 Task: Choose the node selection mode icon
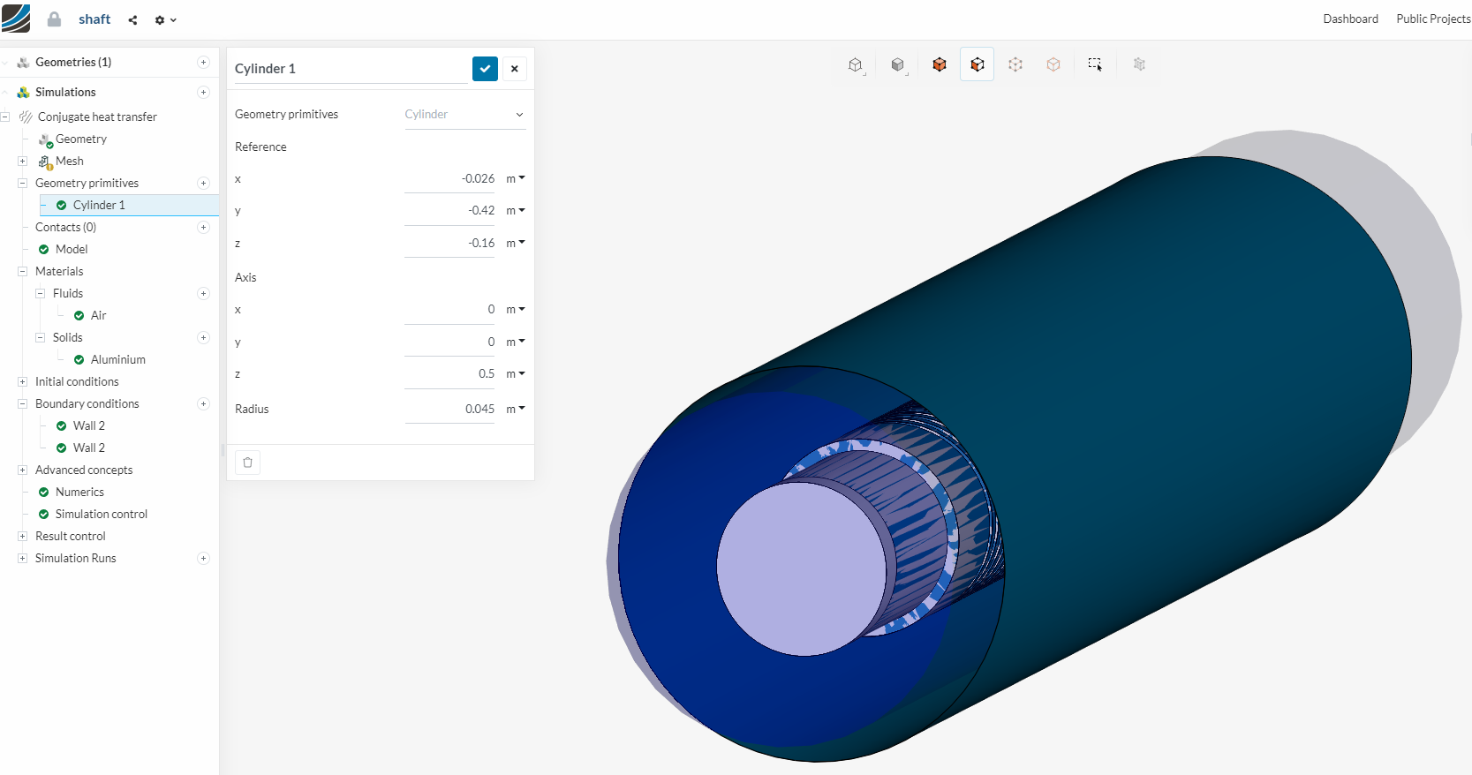pos(1053,64)
